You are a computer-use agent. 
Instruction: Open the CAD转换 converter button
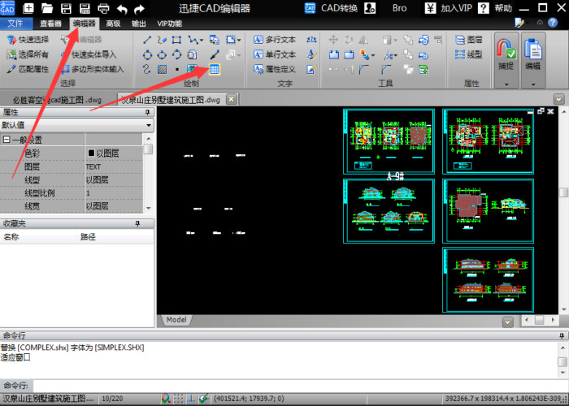331,8
